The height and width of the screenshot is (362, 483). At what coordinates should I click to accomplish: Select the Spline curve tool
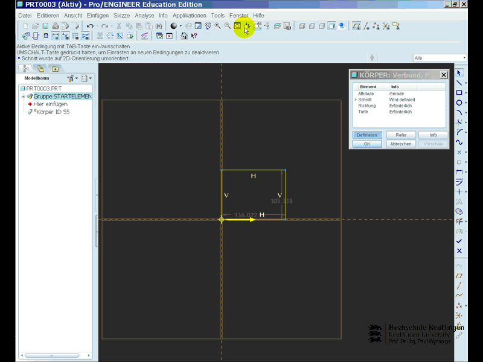(x=459, y=142)
